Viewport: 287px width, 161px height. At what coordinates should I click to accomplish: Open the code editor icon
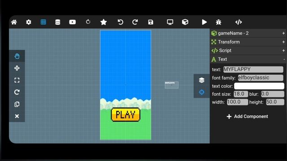pos(239,22)
